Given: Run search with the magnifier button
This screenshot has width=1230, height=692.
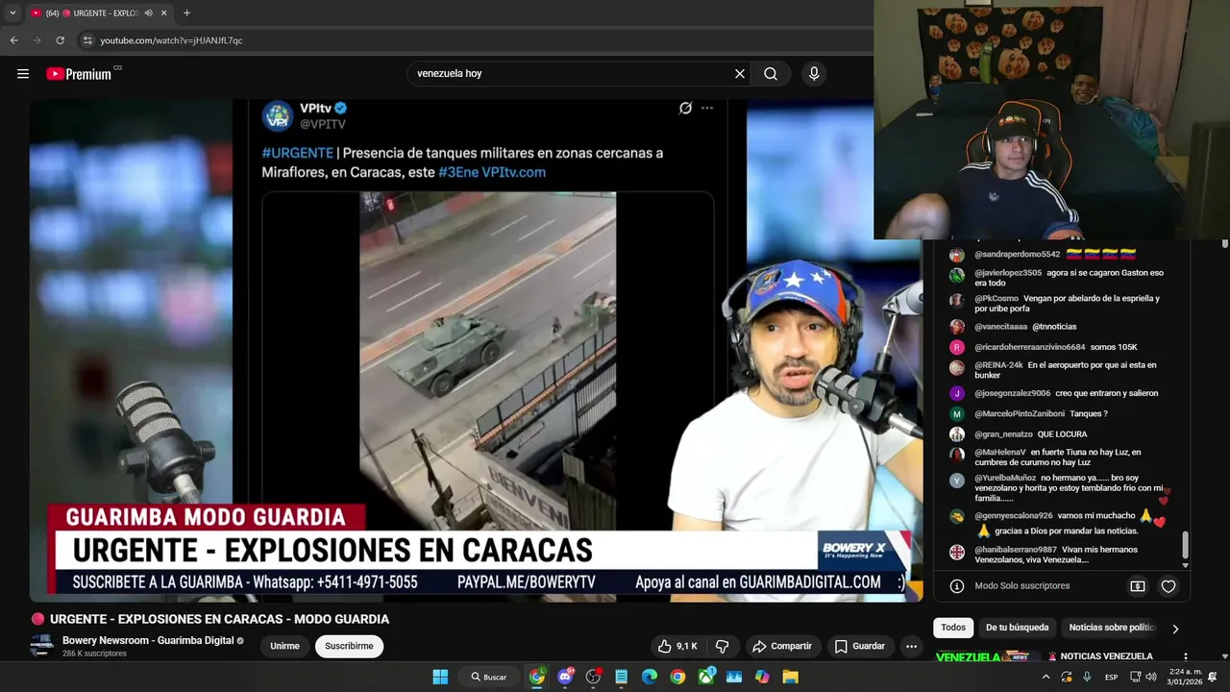Looking at the screenshot, I should 771,74.
